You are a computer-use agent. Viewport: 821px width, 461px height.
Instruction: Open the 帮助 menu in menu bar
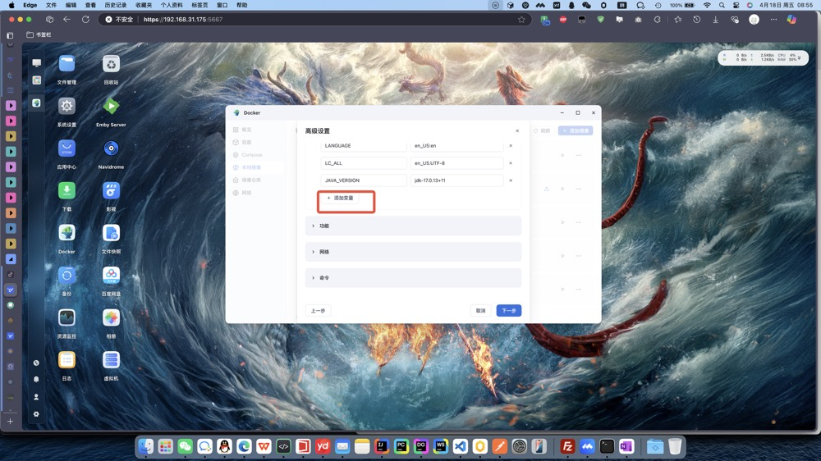[x=242, y=5]
